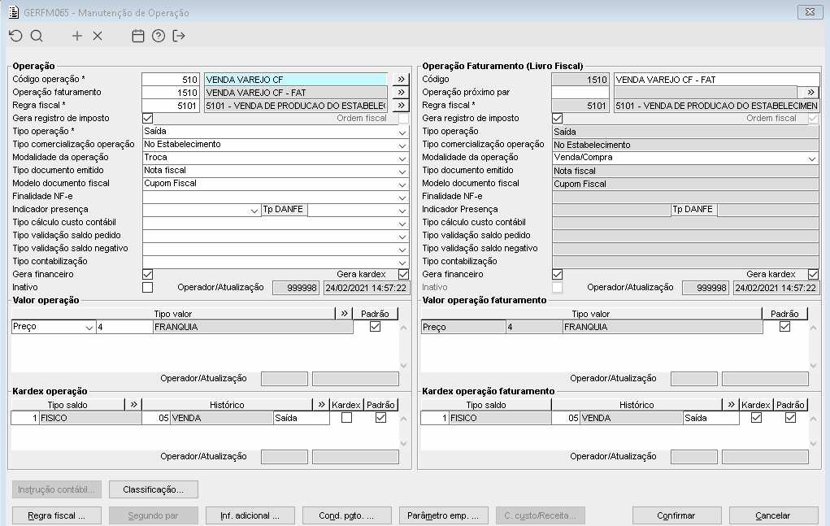Click Histórico lookup arrow in Kardex operação faturamento
The width and height of the screenshot is (830, 526).
click(x=731, y=405)
